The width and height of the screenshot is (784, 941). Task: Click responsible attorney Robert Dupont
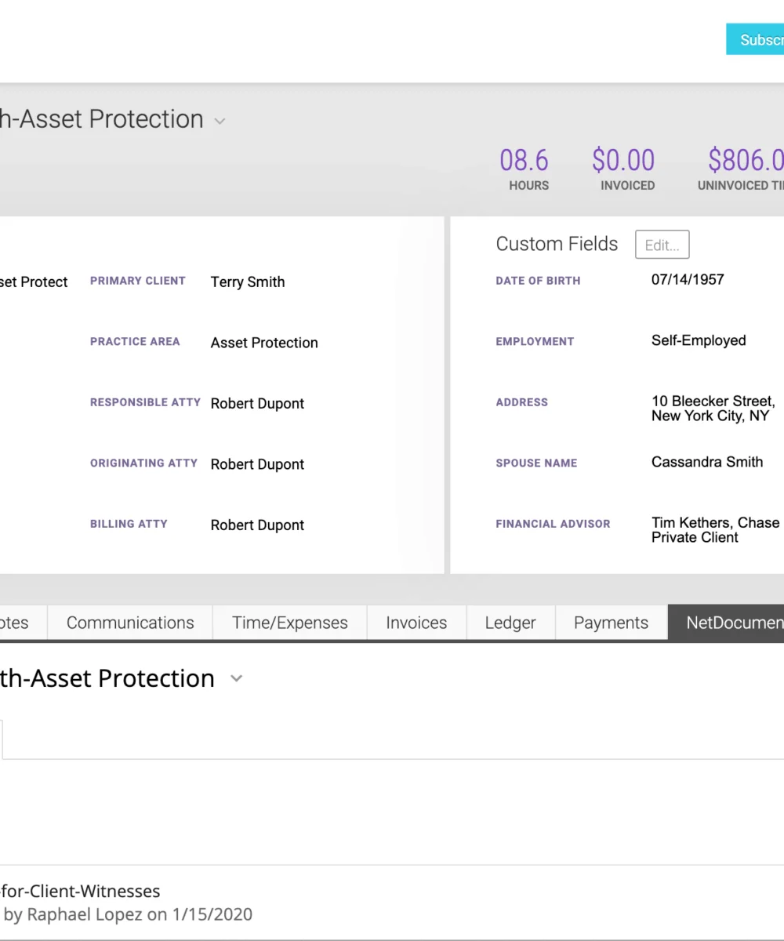[x=257, y=404]
